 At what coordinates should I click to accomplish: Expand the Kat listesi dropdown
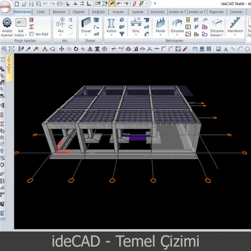click(26, 35)
